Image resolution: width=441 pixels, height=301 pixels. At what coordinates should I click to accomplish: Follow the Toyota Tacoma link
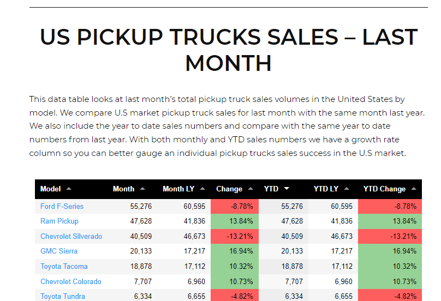point(64,266)
